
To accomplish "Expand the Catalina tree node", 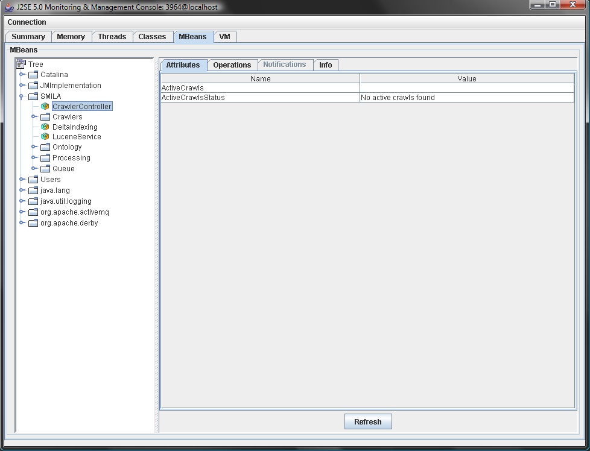I will (x=22, y=75).
